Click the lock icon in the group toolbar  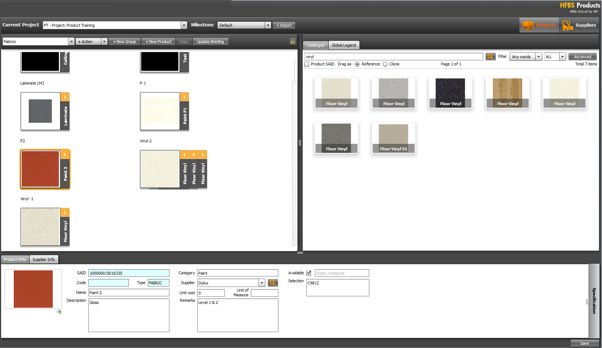[293, 41]
